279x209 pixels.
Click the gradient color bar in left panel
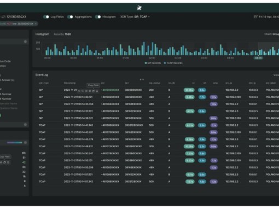[x=15, y=142]
